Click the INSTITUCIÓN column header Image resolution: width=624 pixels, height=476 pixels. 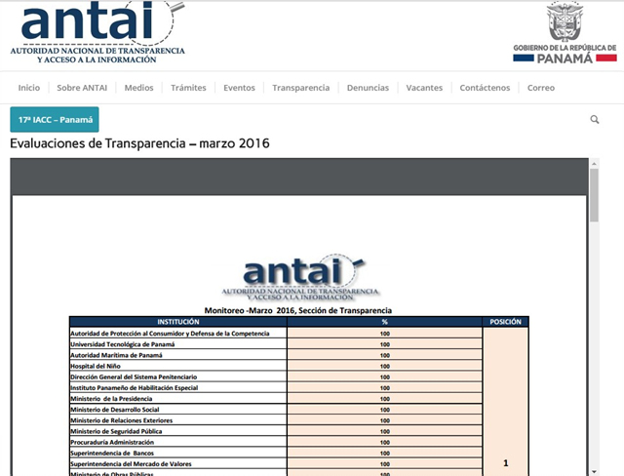[178, 322]
